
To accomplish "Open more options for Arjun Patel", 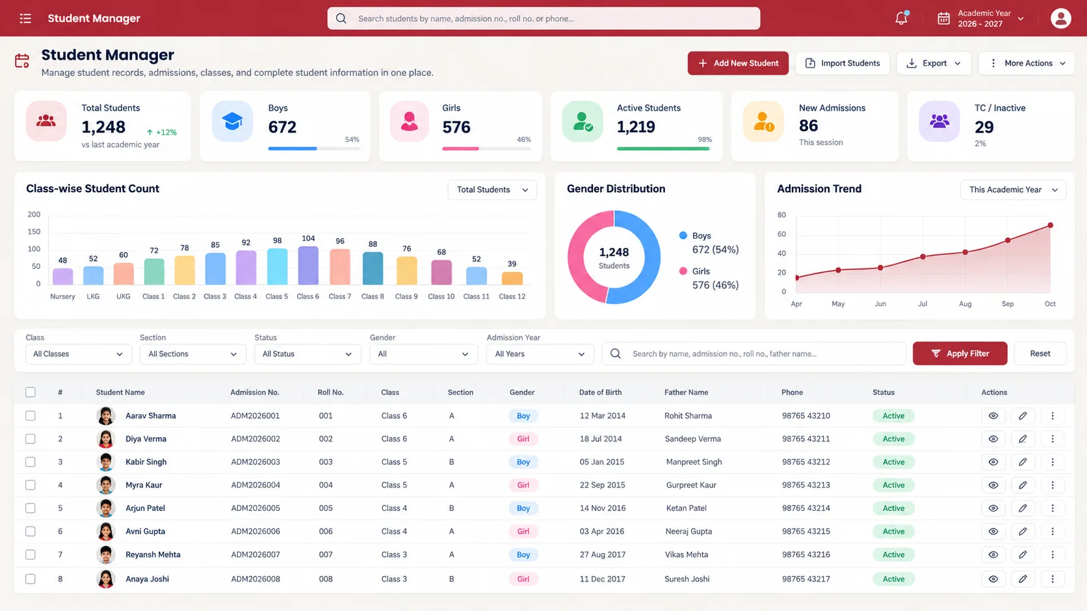I will tap(1053, 508).
